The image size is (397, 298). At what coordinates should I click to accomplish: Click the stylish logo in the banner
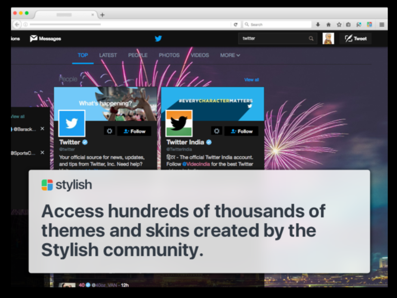pyautogui.click(x=67, y=185)
